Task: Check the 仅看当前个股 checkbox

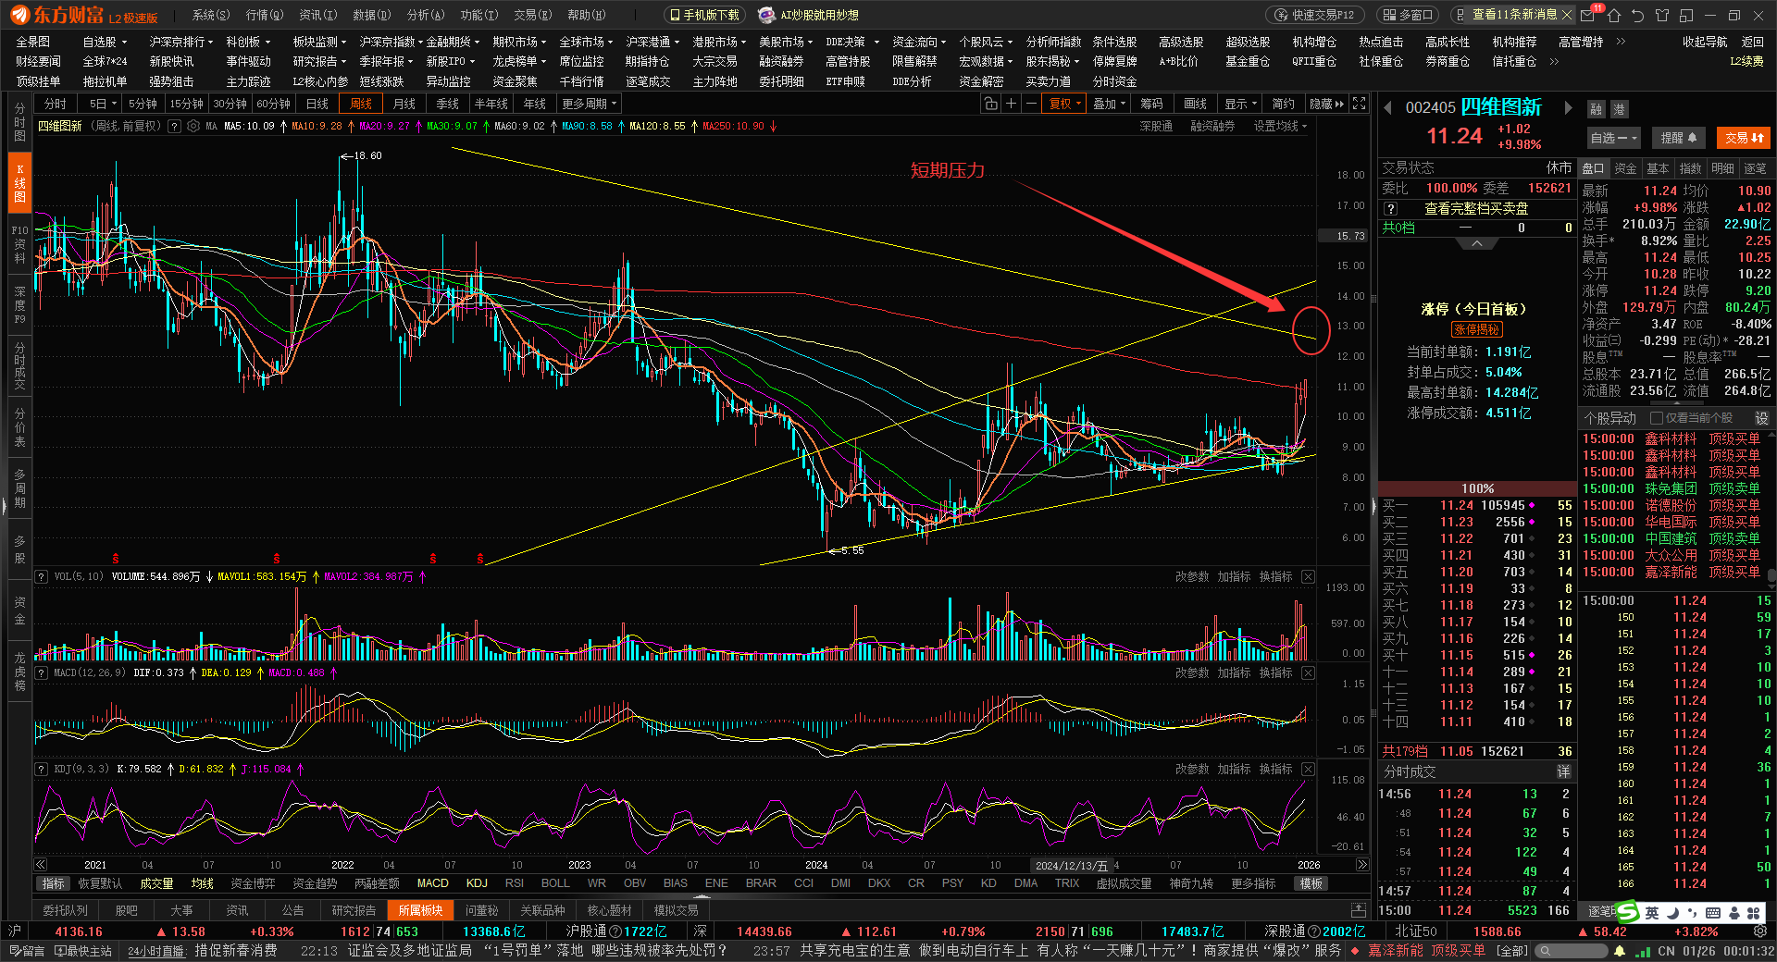Action: [x=1657, y=418]
